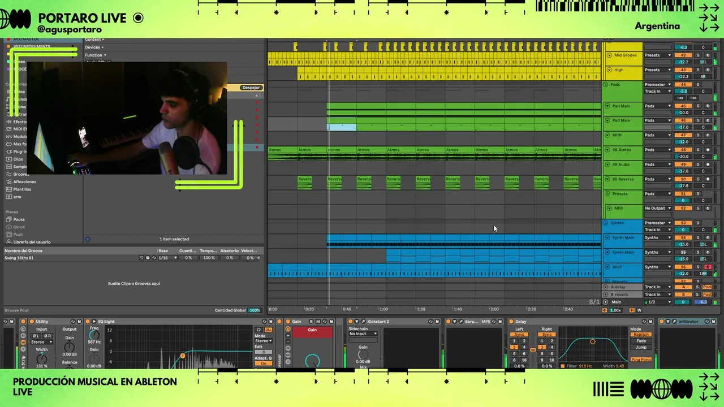Click Utility phase invert right ØR
Viewport: 724px width, 407px height.
[48, 335]
